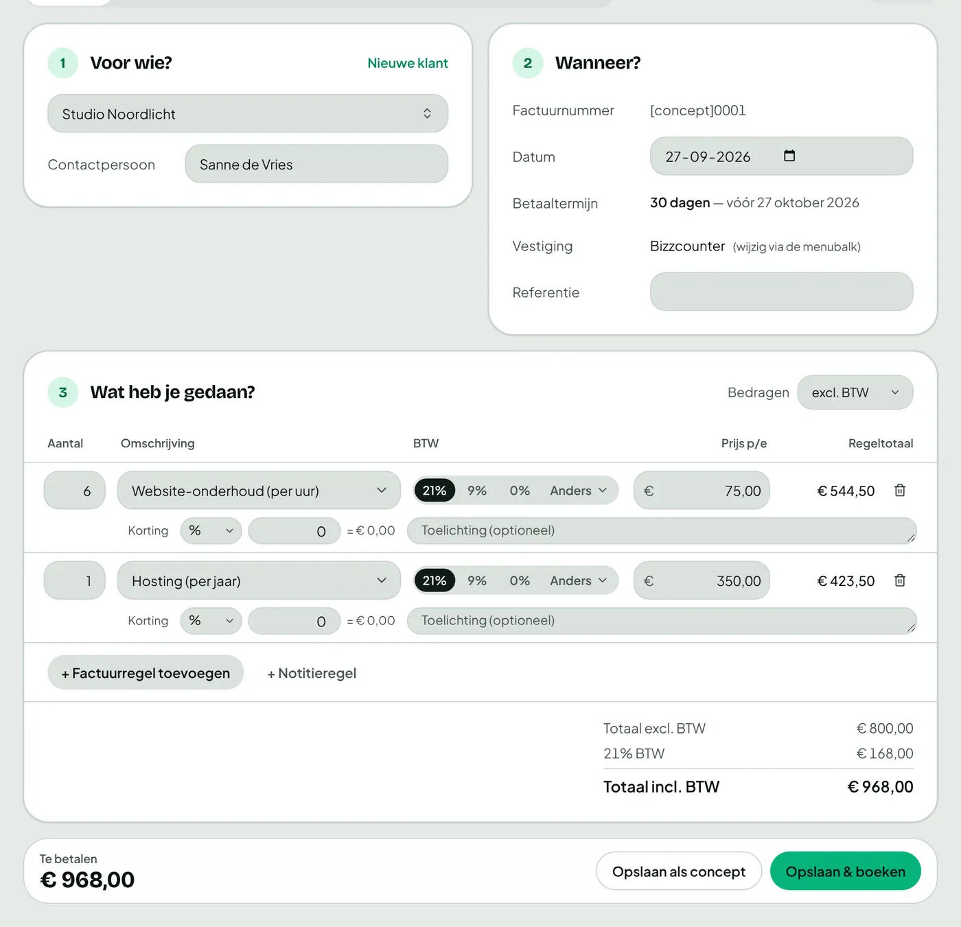Expand Anders BTW options for Website-onderhoud
Screen dimensions: 961x927
point(579,491)
